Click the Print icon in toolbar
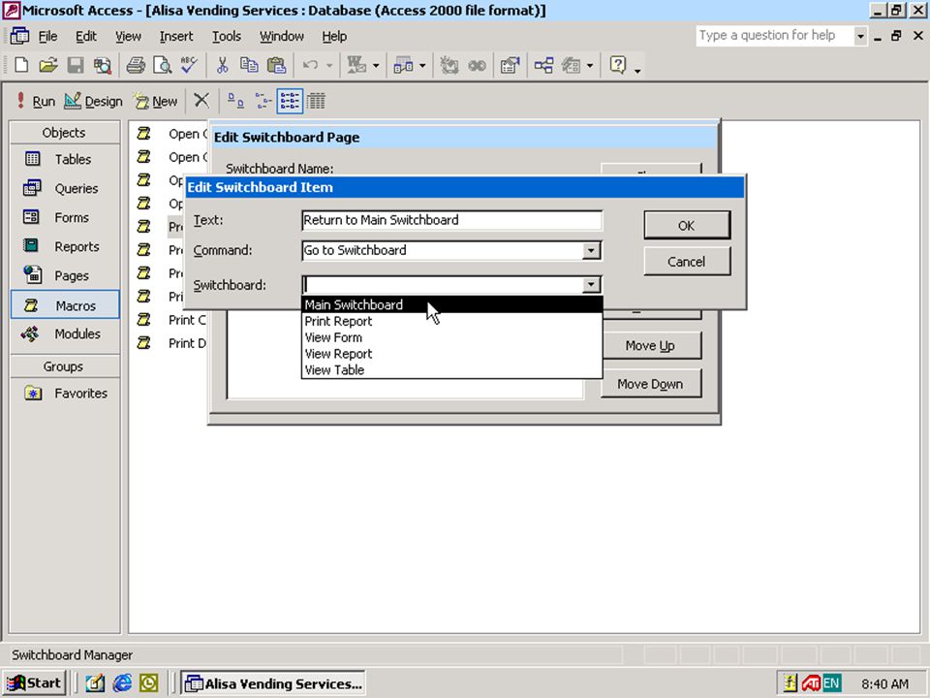Image resolution: width=930 pixels, height=698 pixels. click(x=136, y=65)
